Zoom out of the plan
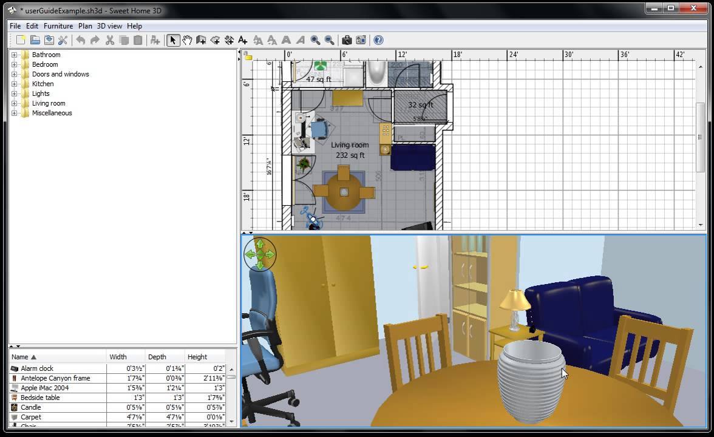The height and width of the screenshot is (437, 714). (329, 40)
